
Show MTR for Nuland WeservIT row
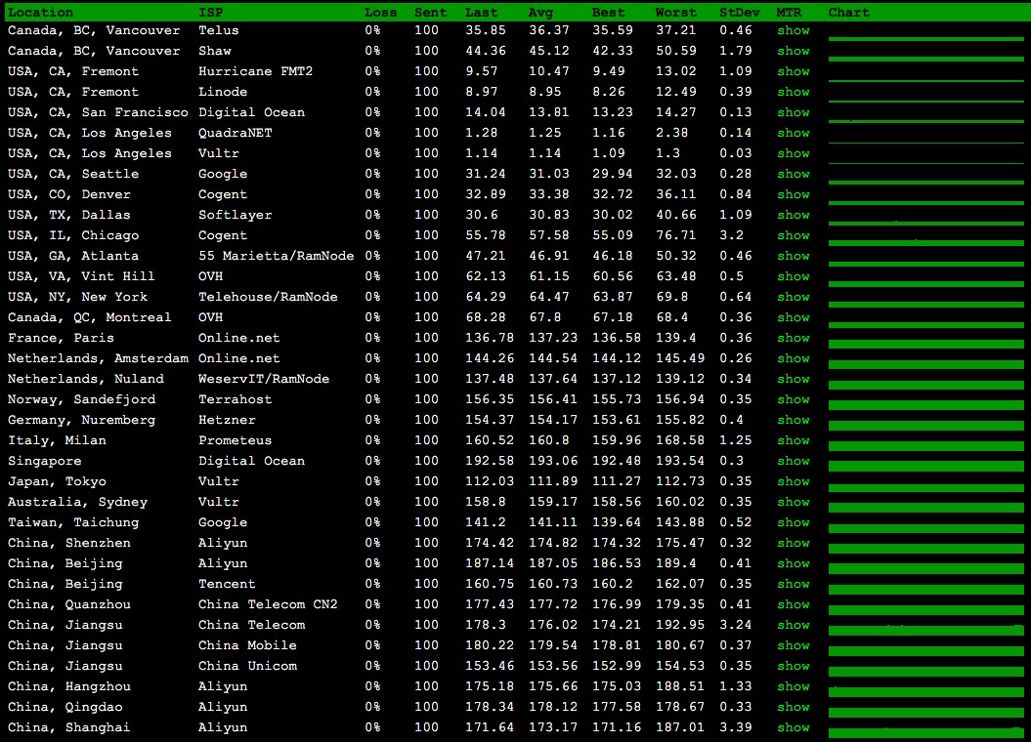793,379
